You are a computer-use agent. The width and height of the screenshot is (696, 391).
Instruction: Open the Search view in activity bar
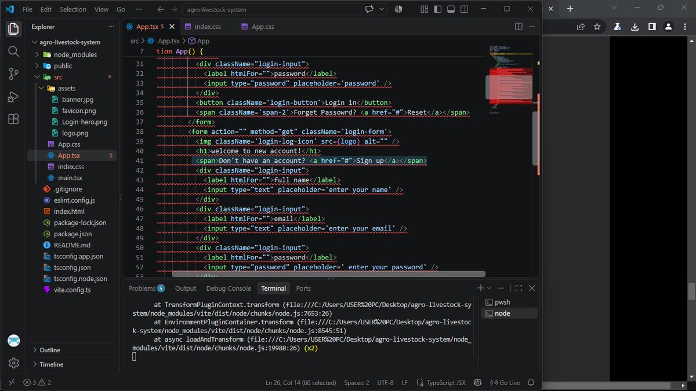click(13, 52)
